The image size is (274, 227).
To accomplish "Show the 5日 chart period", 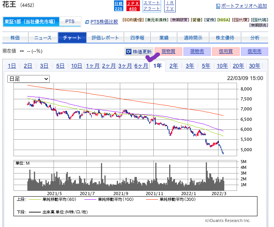I will [x=60, y=66].
